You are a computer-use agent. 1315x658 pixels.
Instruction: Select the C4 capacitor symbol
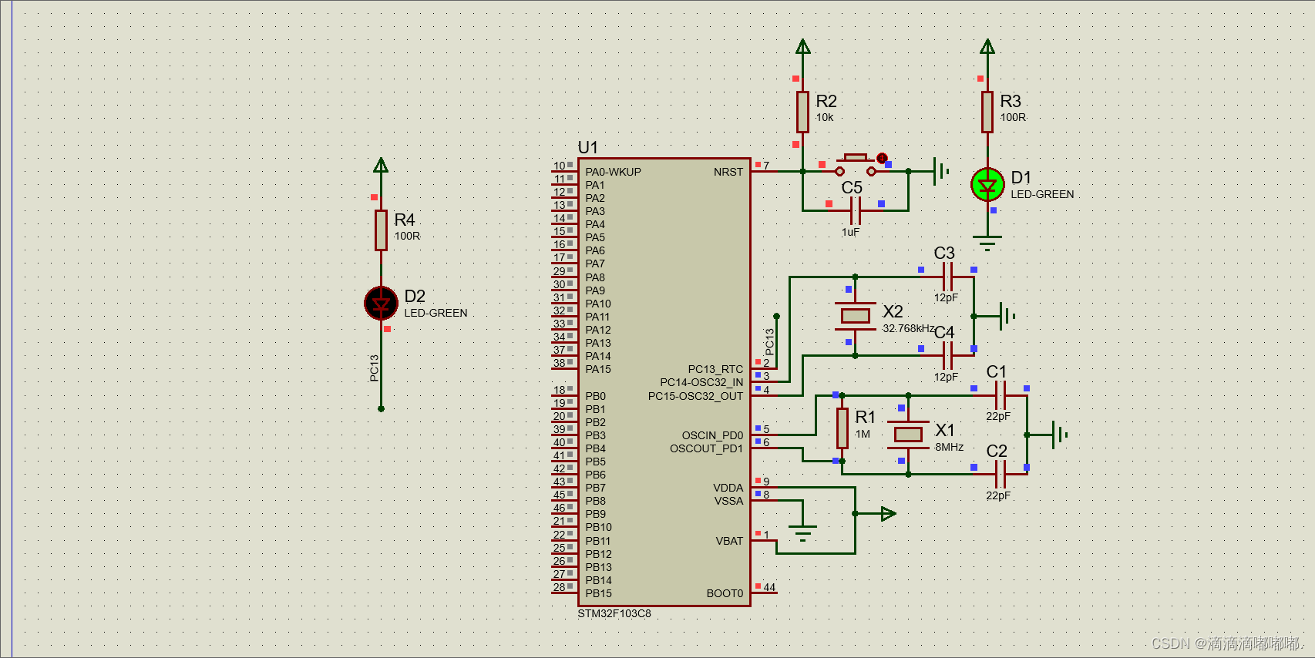[x=948, y=356]
